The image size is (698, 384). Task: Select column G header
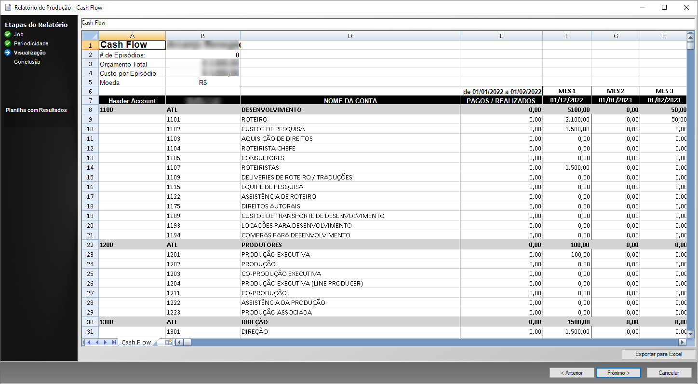point(616,36)
